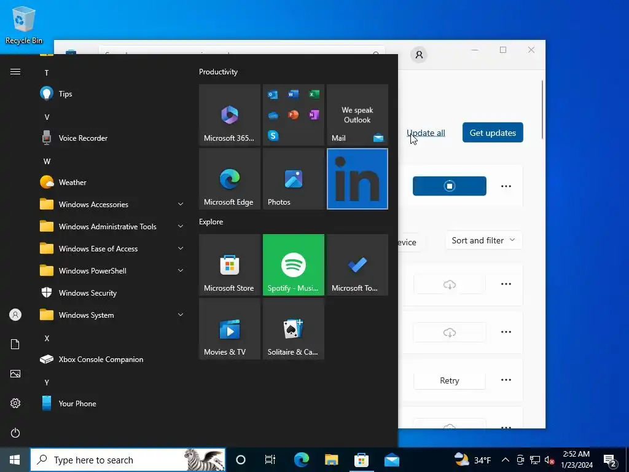629x472 pixels.
Task: Expand the Windows Accessories folder
Action: pyautogui.click(x=112, y=204)
